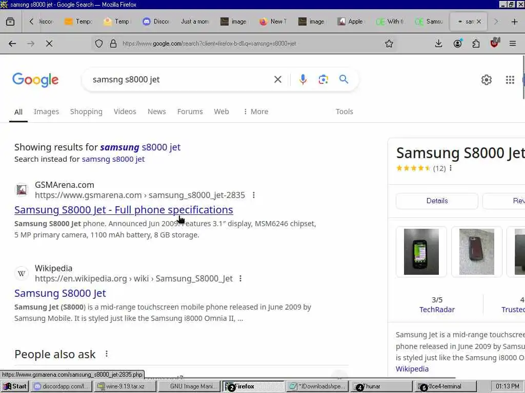Viewport: 525px width, 393px height.
Task: Start Google voice search via microphone
Action: [x=302, y=79]
